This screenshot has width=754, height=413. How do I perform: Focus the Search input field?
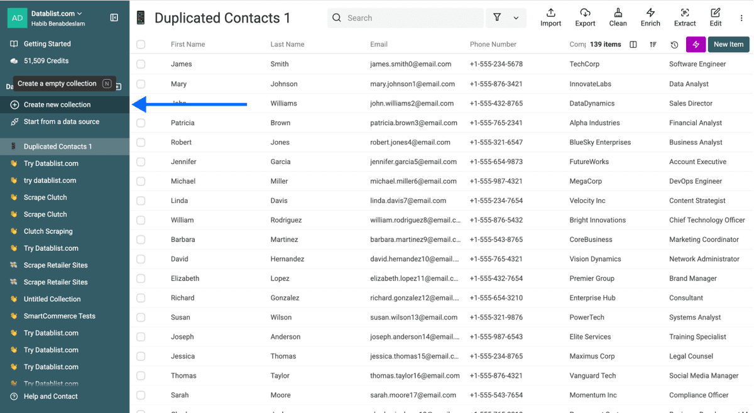(x=405, y=18)
